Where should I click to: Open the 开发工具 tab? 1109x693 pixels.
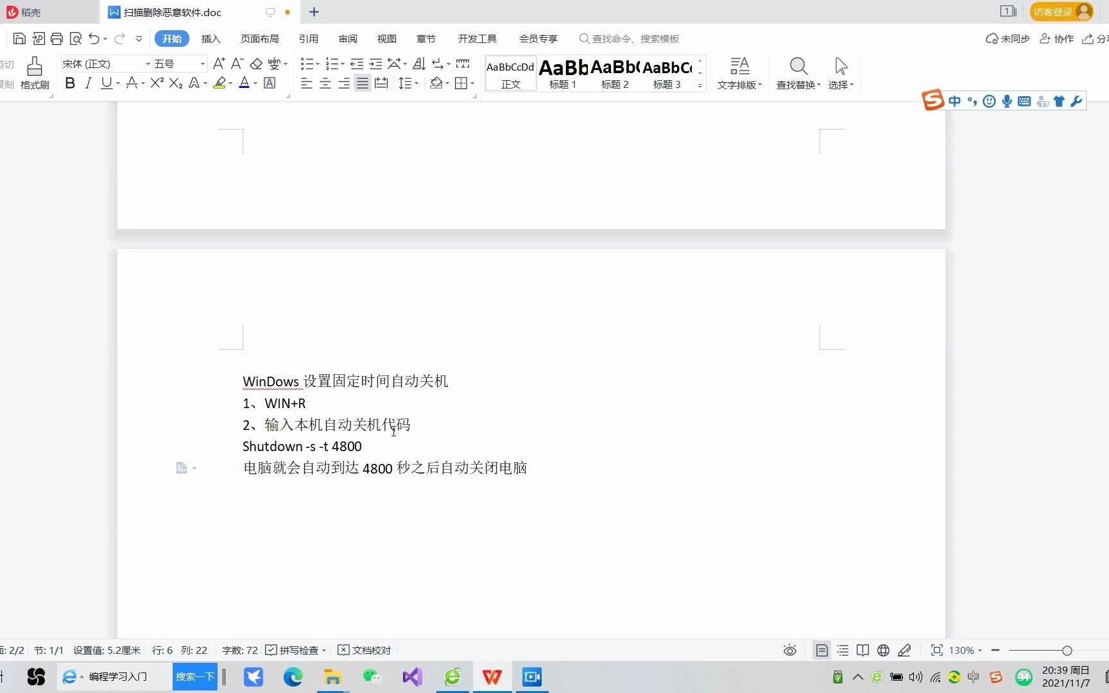tap(477, 38)
